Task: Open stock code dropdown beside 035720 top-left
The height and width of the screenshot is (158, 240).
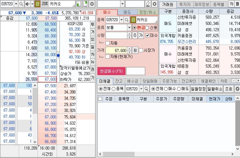Action: [x=16, y=4]
